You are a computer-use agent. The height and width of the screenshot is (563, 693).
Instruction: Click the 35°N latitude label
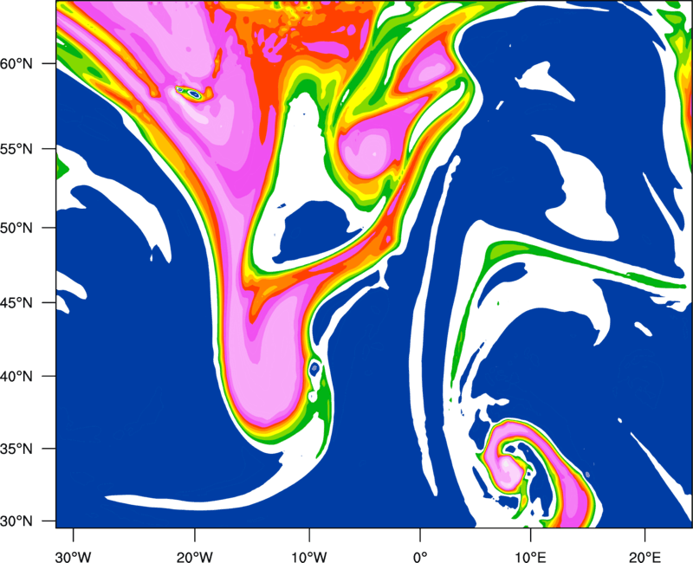(16, 449)
